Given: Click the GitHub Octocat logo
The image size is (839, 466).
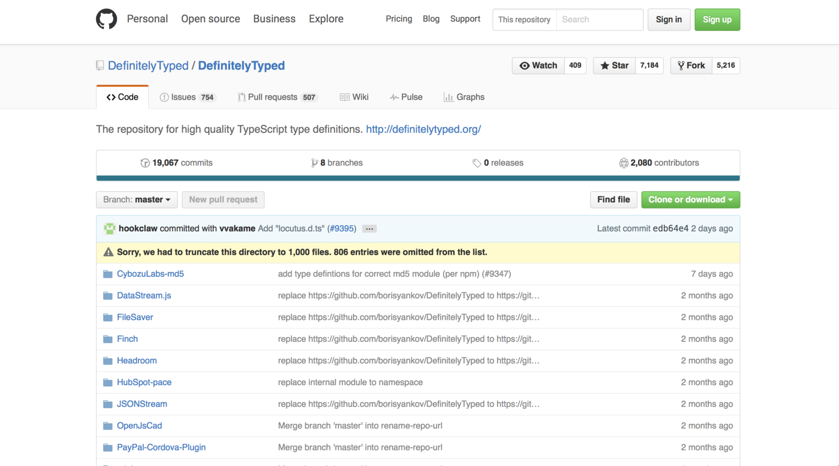Looking at the screenshot, I should pos(106,19).
